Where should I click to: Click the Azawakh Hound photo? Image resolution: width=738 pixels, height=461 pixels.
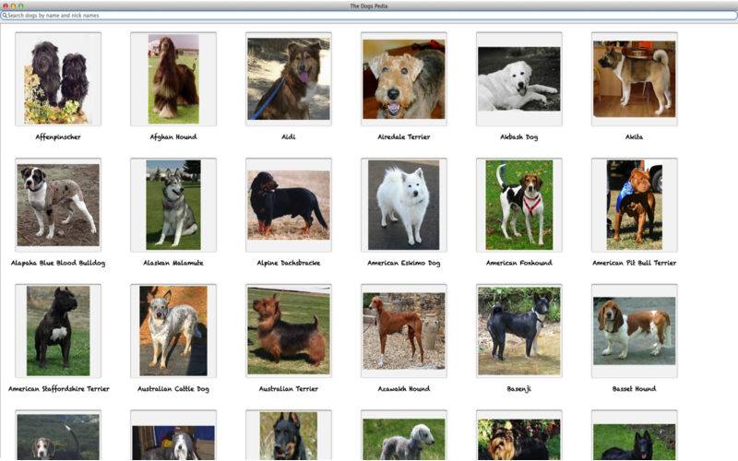tap(403, 330)
